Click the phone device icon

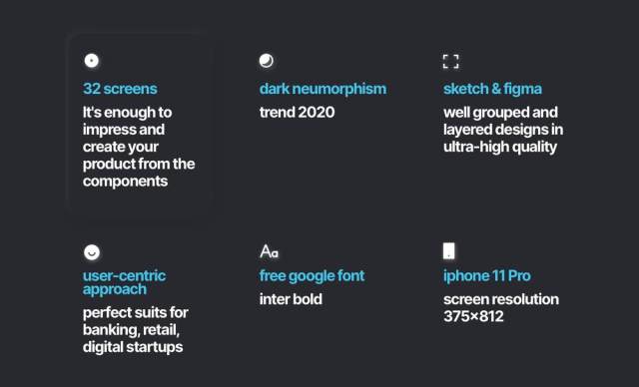click(x=449, y=251)
